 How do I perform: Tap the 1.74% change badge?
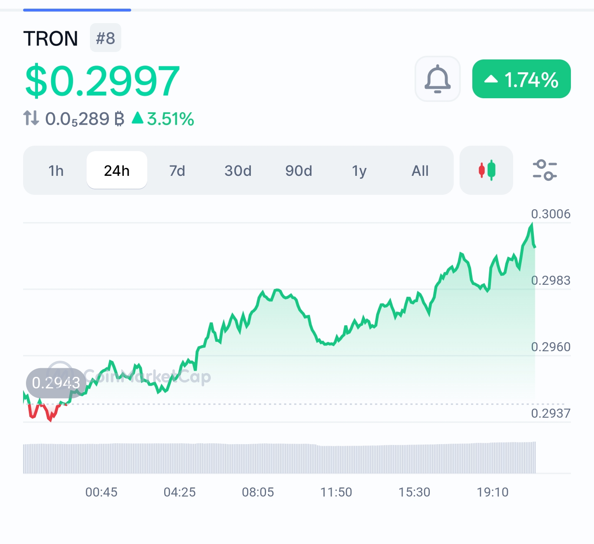coord(521,79)
